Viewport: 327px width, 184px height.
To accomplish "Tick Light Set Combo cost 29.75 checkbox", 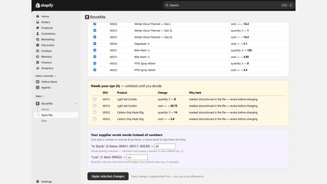I will tap(95, 106).
